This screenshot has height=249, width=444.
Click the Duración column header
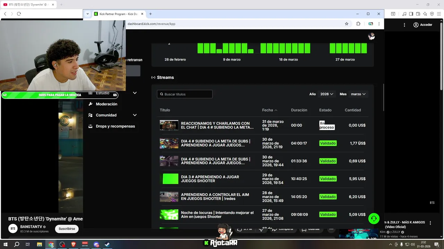(x=299, y=110)
